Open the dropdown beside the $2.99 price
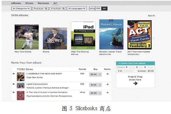Screen dimensions: 171x114 pyautogui.click(x=100, y=93)
